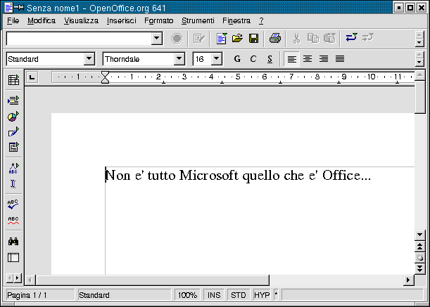The height and width of the screenshot is (307, 430).
Task: Redo action greyed arrow icon
Action: click(x=368, y=37)
